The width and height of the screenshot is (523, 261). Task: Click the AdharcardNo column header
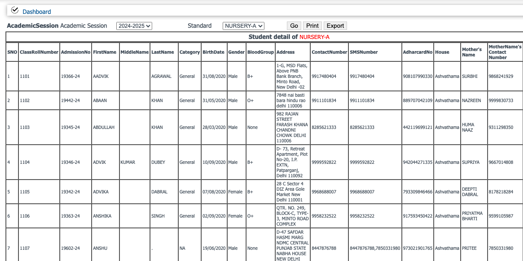click(x=418, y=52)
